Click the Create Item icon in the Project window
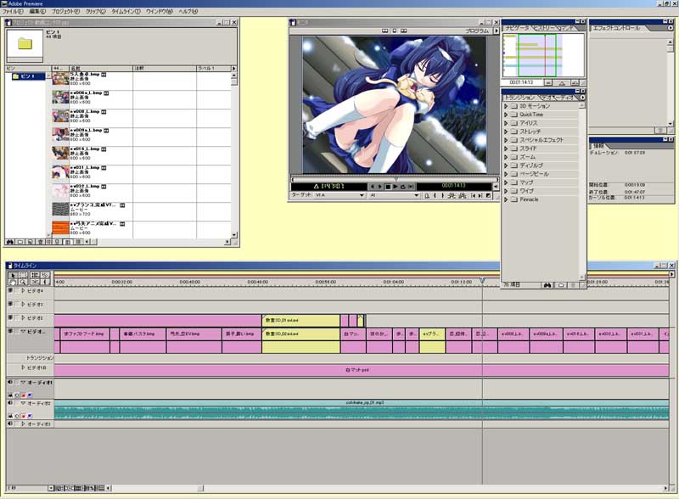Screen dimensions: 679x499 coord(30,242)
